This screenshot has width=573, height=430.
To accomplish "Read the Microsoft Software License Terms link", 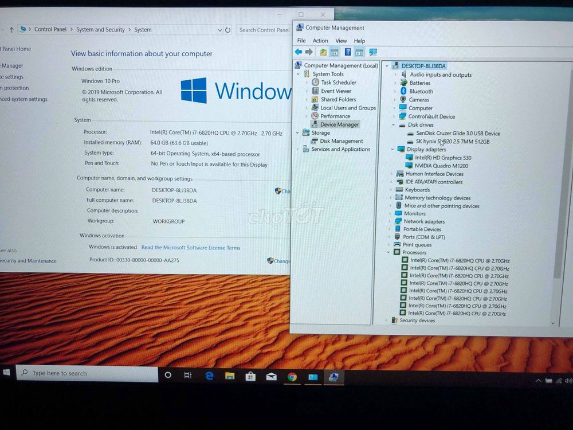I will (x=191, y=248).
